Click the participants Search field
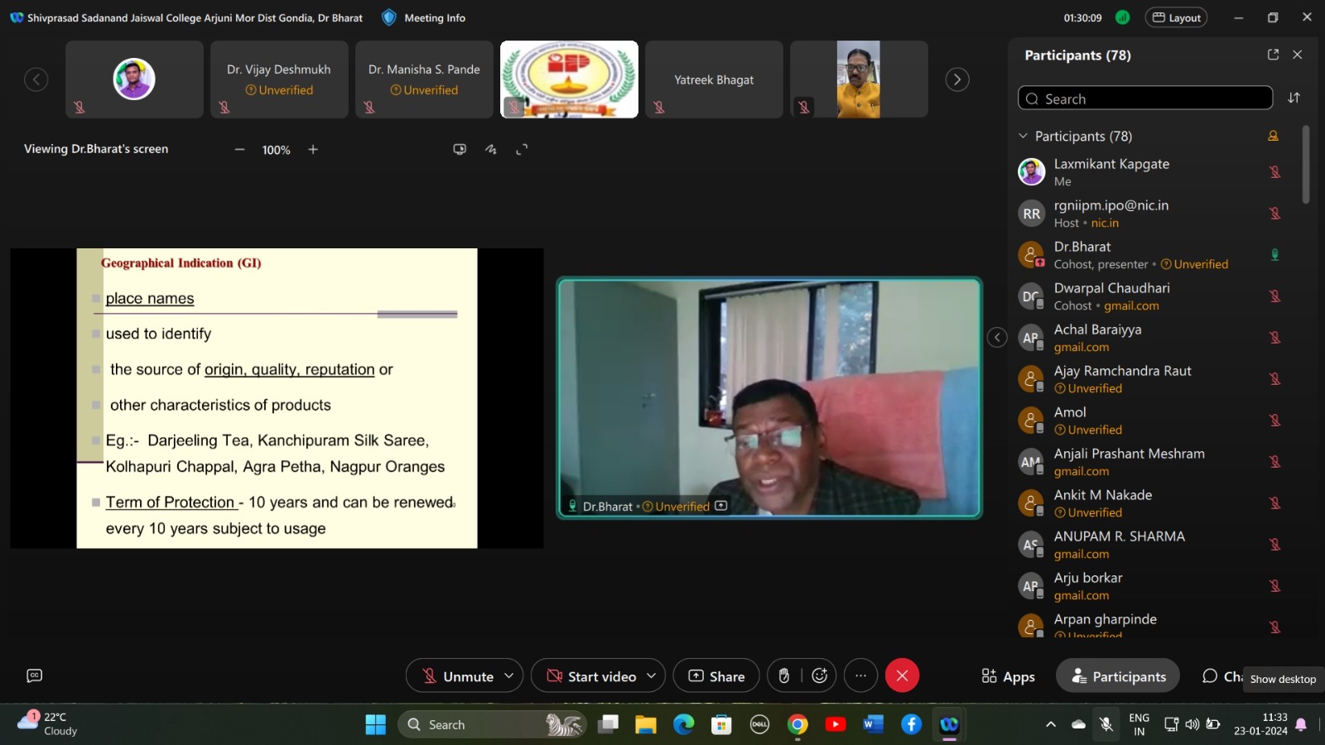Screen dimensions: 1325x745 tap(1145, 99)
